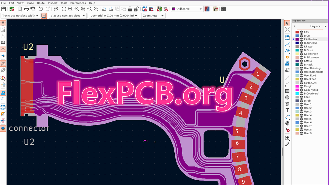The image size is (329, 185).
Task: Open the Route menu
Action: [x=41, y=3]
